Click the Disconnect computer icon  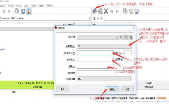click(100, 11)
